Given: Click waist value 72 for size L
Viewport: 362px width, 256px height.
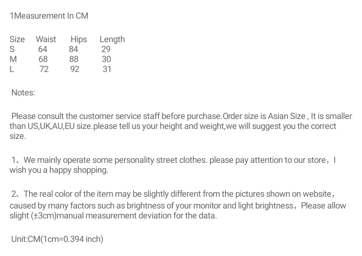Looking at the screenshot, I should (x=44, y=69).
